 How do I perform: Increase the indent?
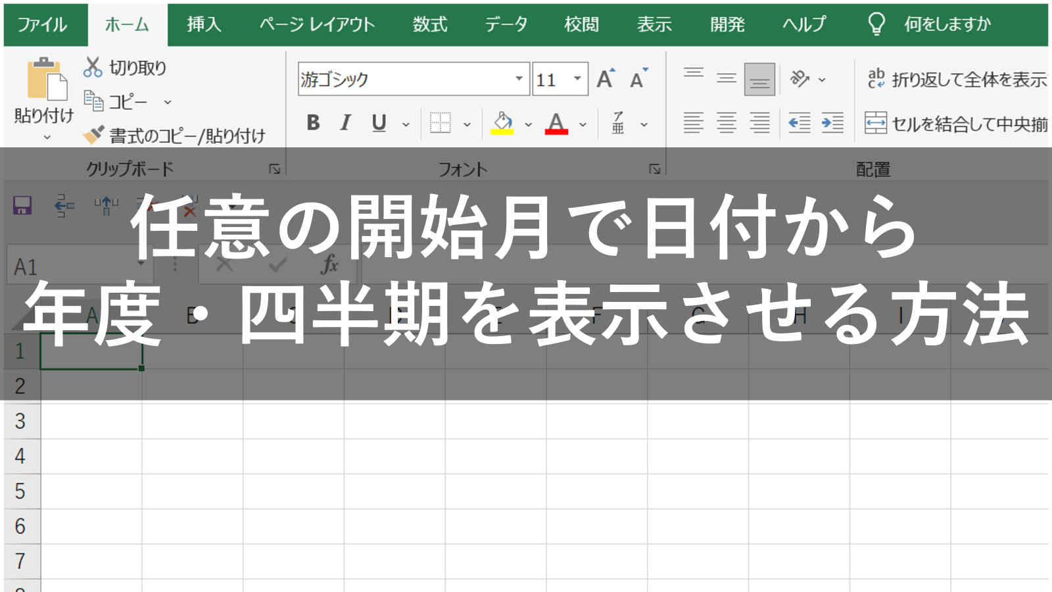tap(832, 123)
